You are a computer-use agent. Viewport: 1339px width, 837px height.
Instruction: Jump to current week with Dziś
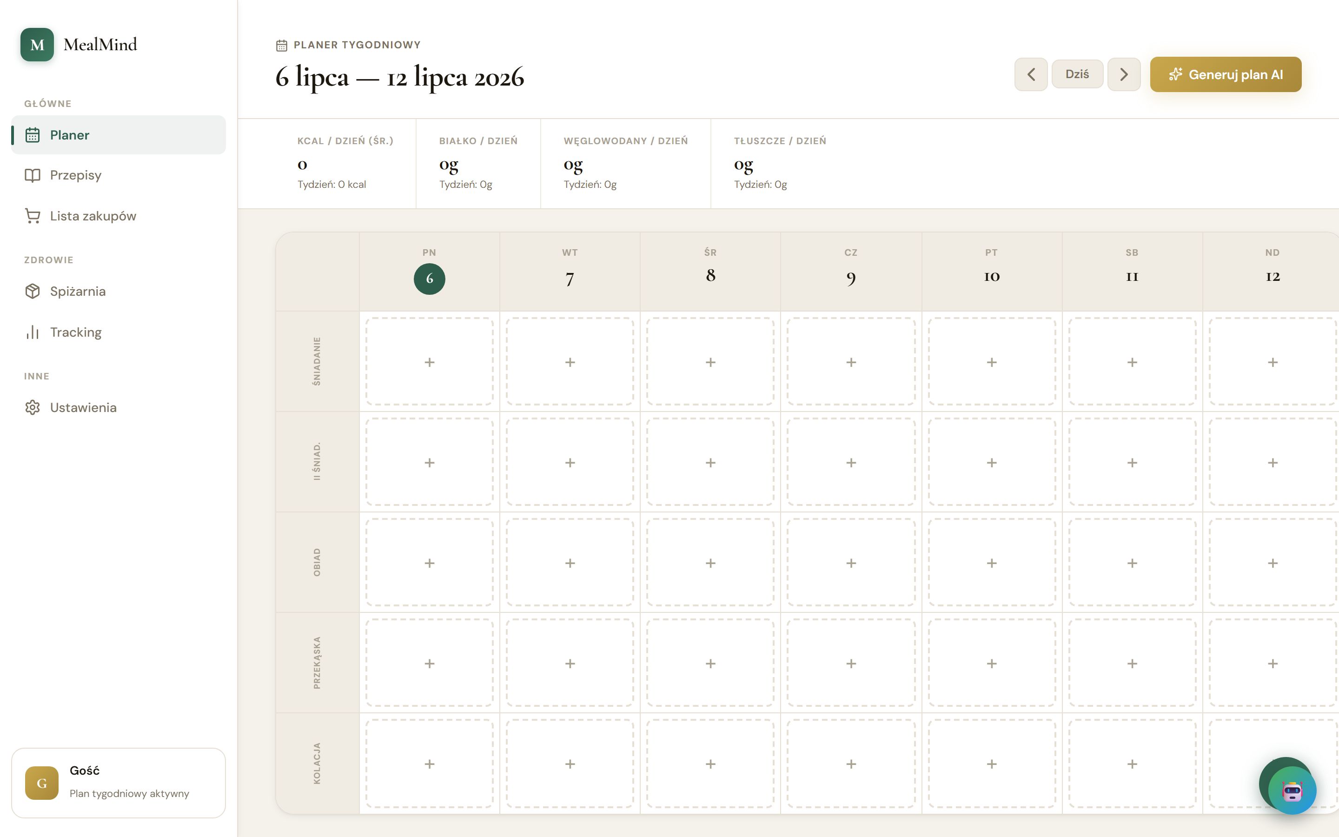click(x=1077, y=74)
